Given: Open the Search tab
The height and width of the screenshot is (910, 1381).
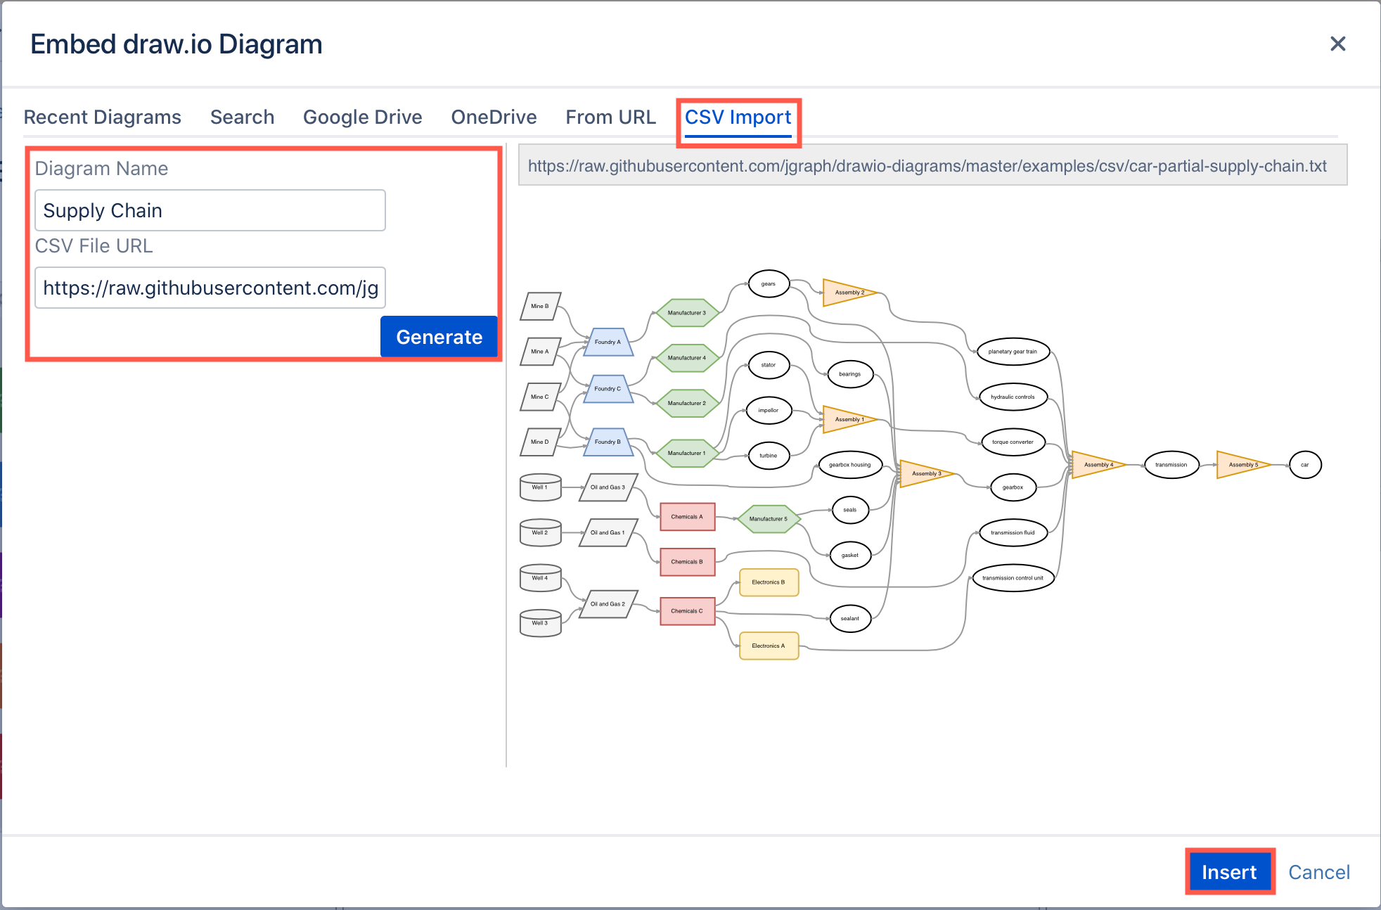Looking at the screenshot, I should pos(242,117).
